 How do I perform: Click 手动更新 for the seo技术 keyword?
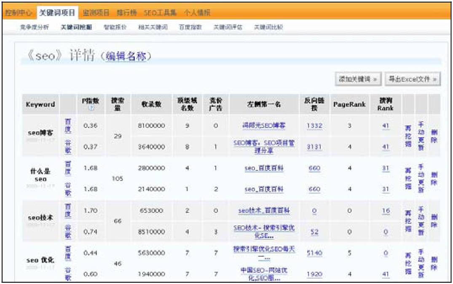coord(421,221)
